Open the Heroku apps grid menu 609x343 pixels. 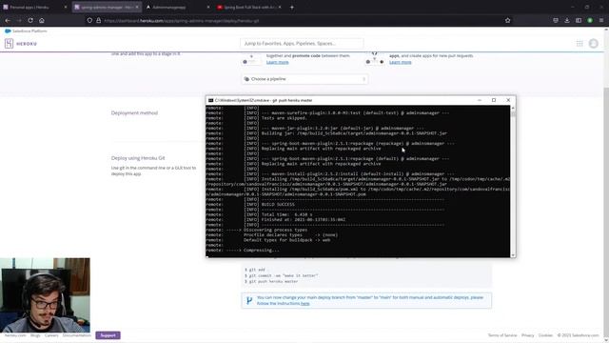click(x=580, y=44)
